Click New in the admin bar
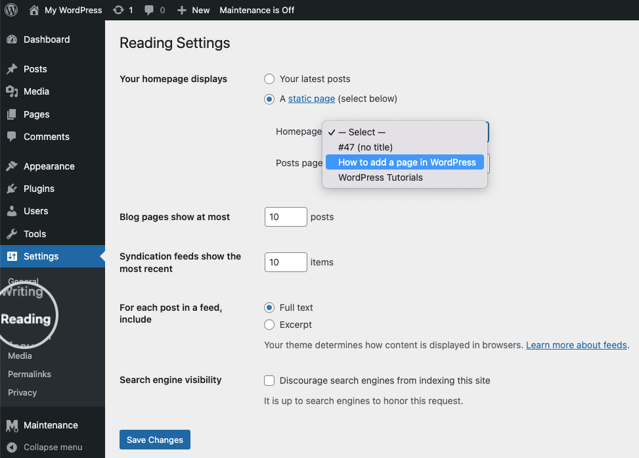 pos(201,11)
